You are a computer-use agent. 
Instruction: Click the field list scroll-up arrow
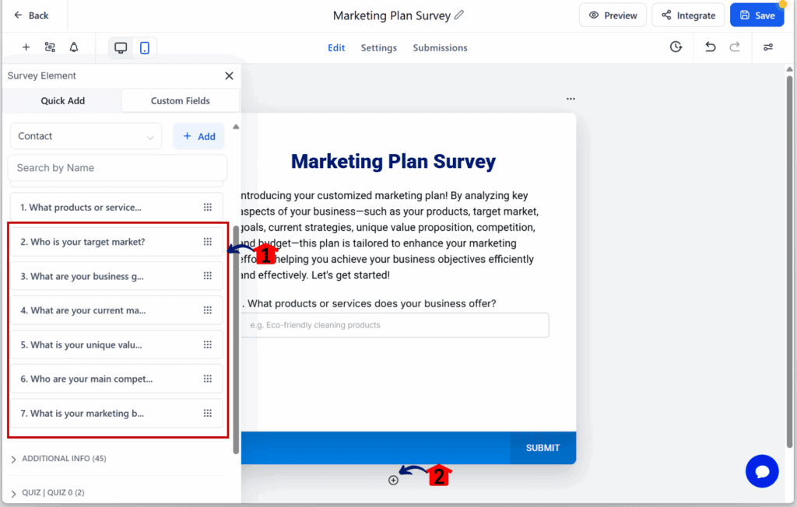point(236,127)
